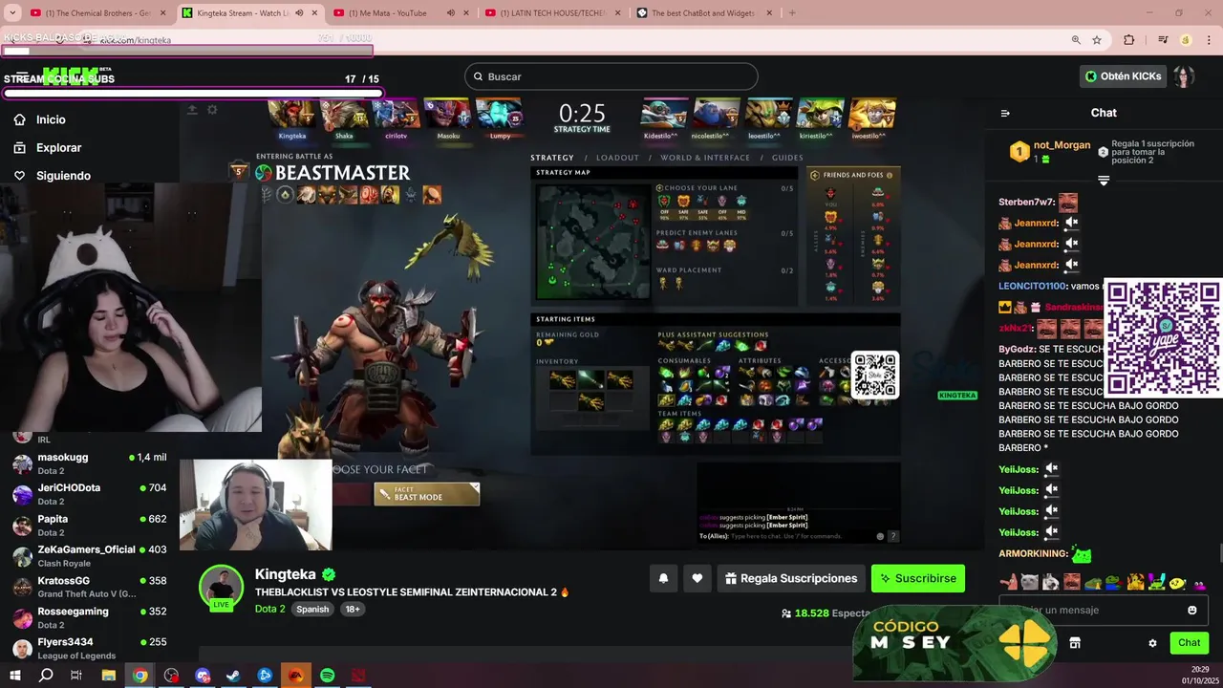Switch to the Me Mata YouTube tab
Image resolution: width=1223 pixels, height=688 pixels.
pyautogui.click(x=402, y=13)
